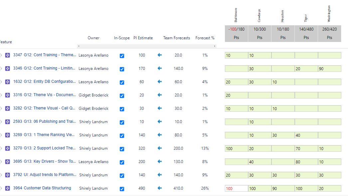The height and width of the screenshot is (196, 348).
Task: Click feature icon for 3695 Key Drivers
Action: pos(8,162)
